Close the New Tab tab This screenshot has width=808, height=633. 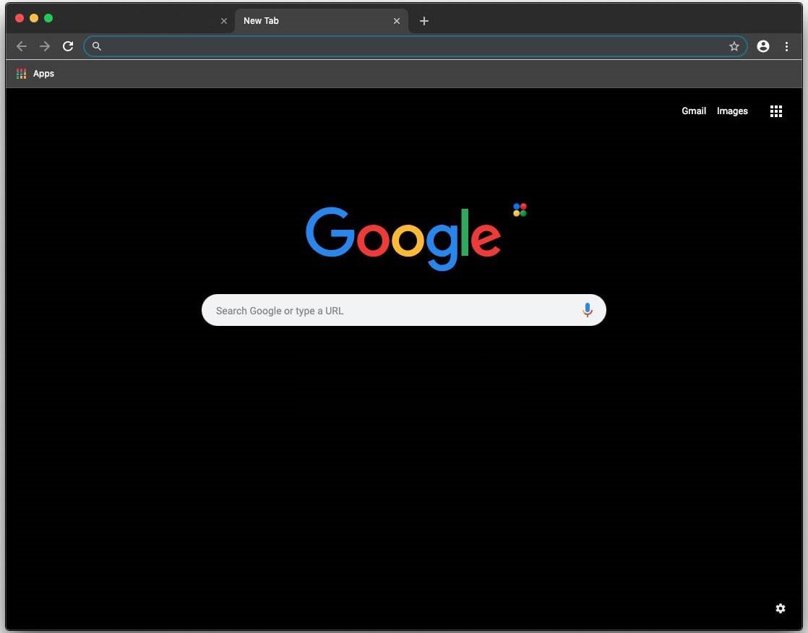tap(396, 21)
